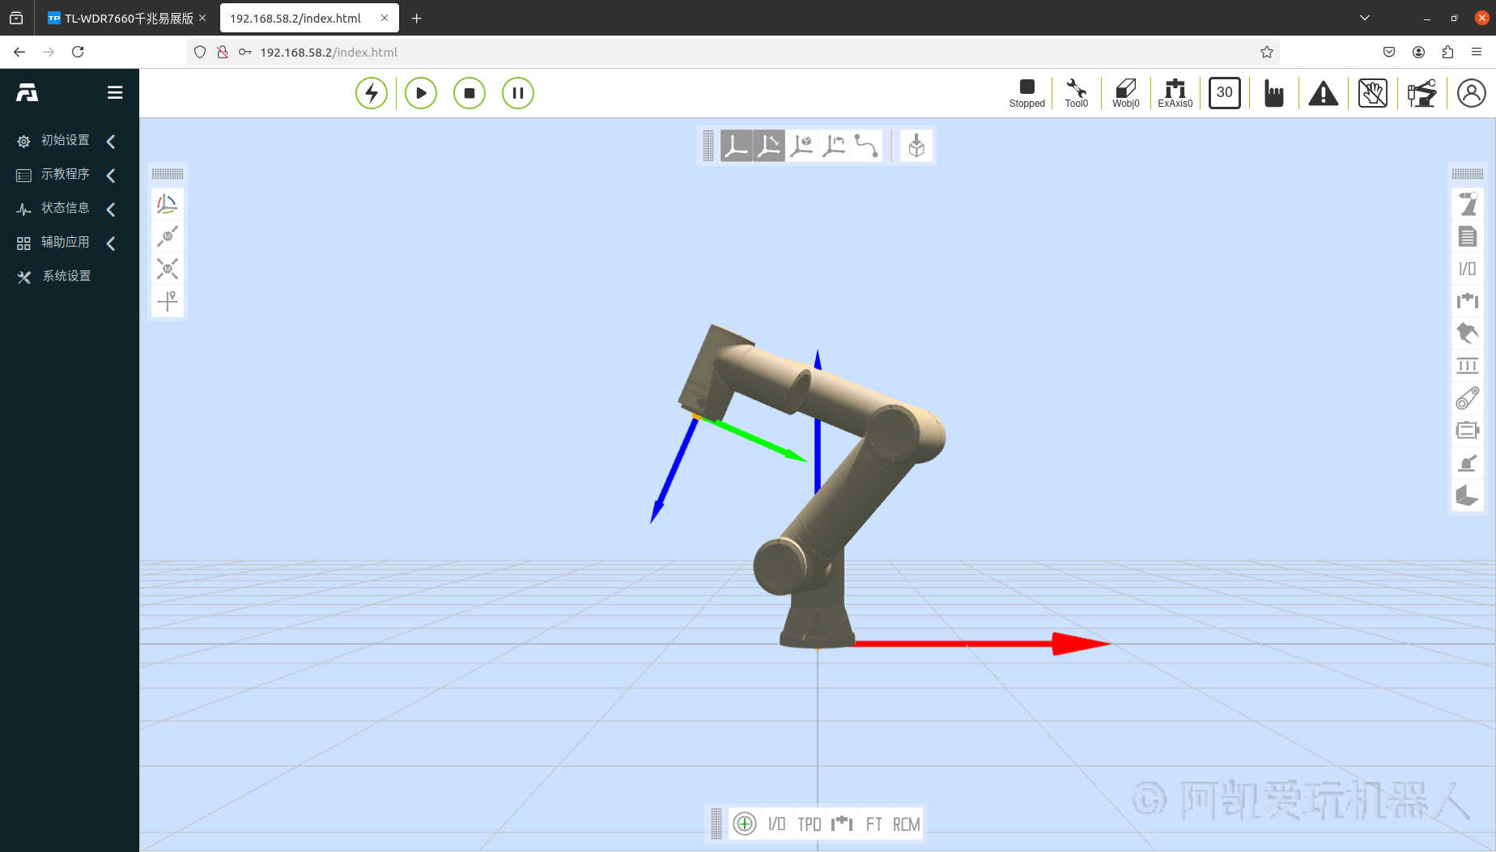Click the Pause button in top toolbar
The image size is (1496, 852).
click(518, 93)
